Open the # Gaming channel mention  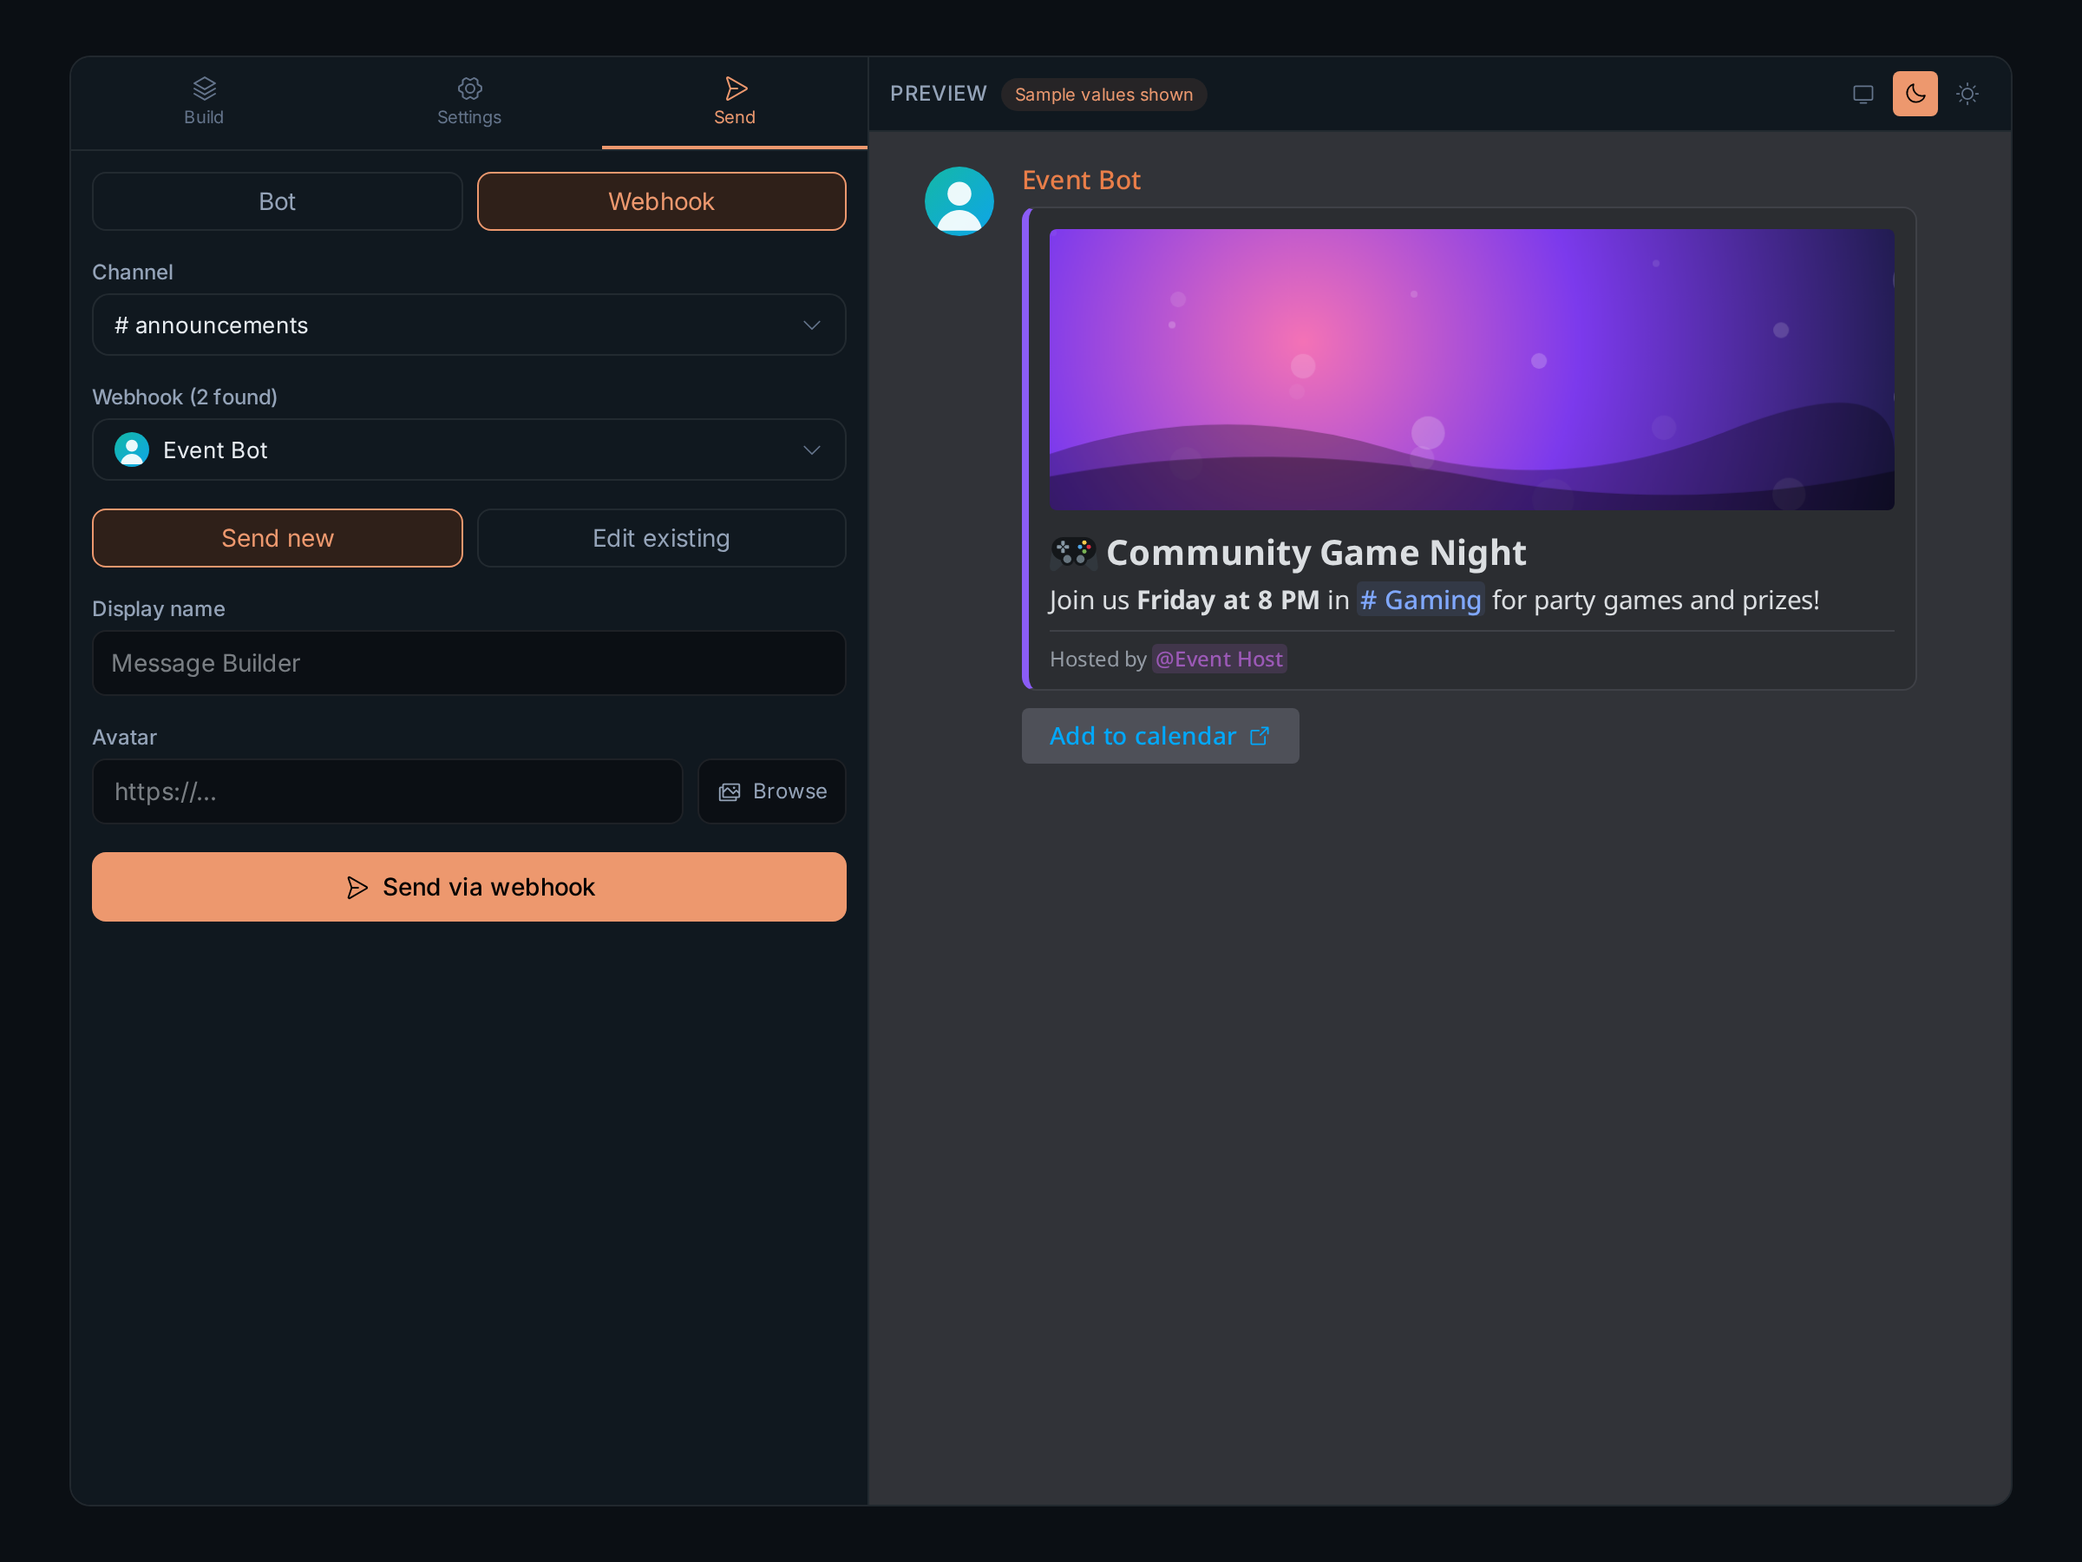click(1420, 600)
